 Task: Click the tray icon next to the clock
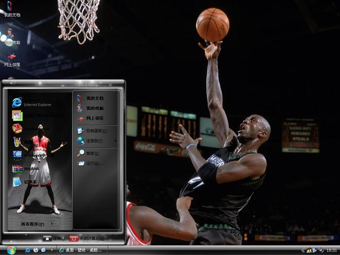tap(321, 250)
